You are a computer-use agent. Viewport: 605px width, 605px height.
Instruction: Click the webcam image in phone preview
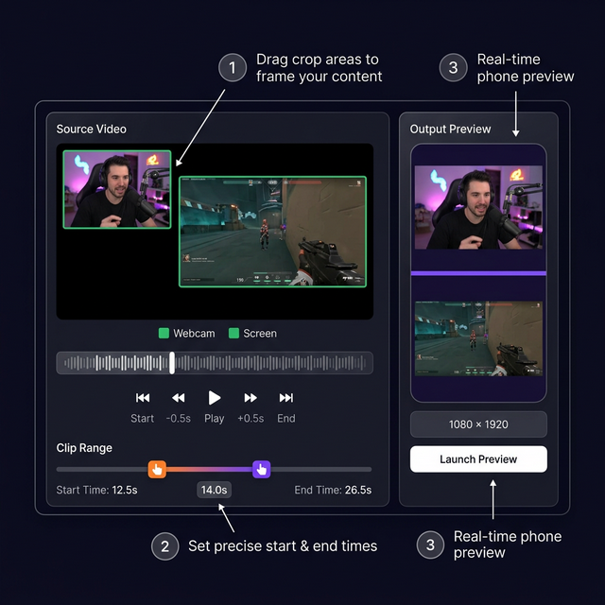pos(478,207)
